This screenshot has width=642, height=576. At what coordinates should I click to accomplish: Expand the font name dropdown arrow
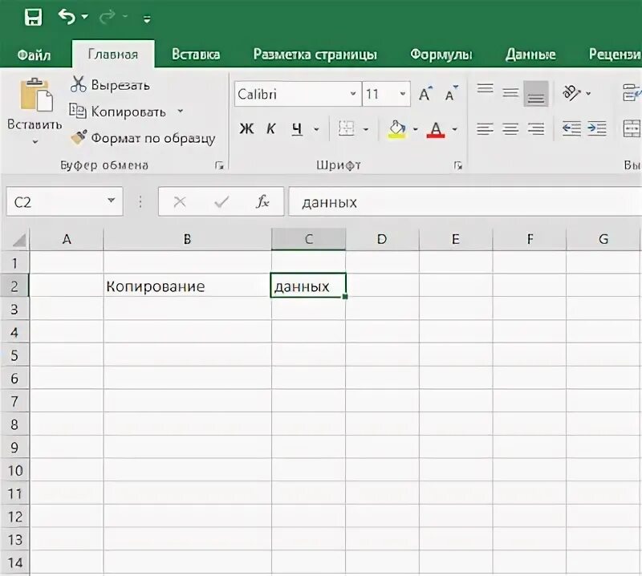click(x=353, y=94)
